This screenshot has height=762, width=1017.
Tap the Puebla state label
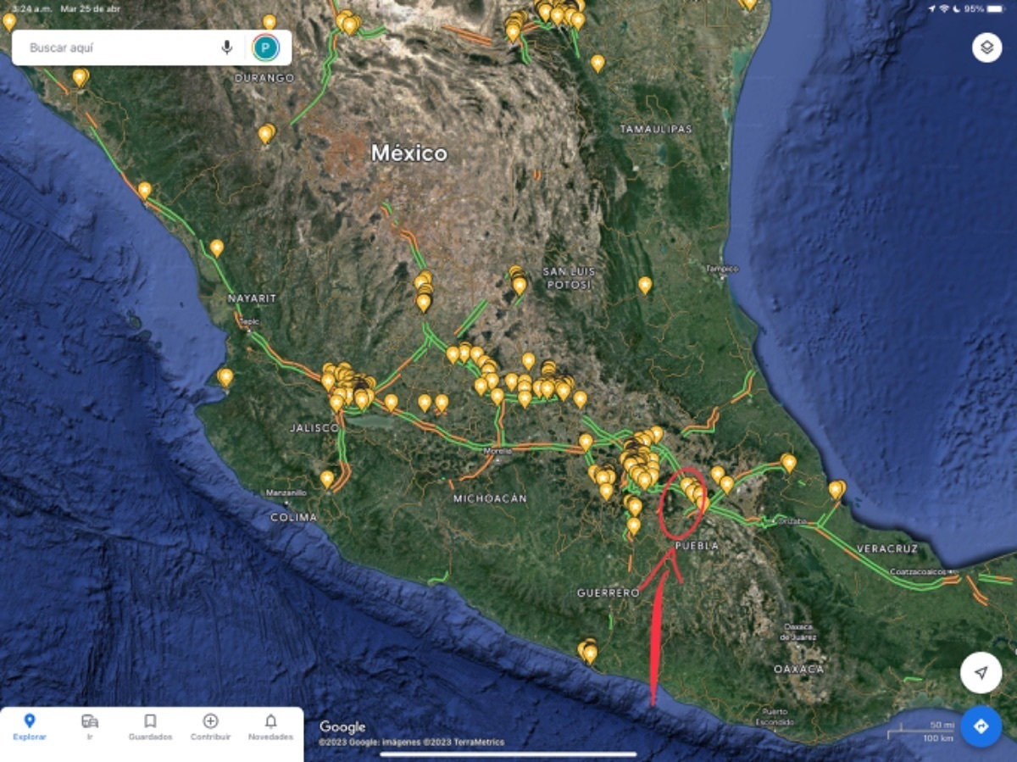pos(697,547)
